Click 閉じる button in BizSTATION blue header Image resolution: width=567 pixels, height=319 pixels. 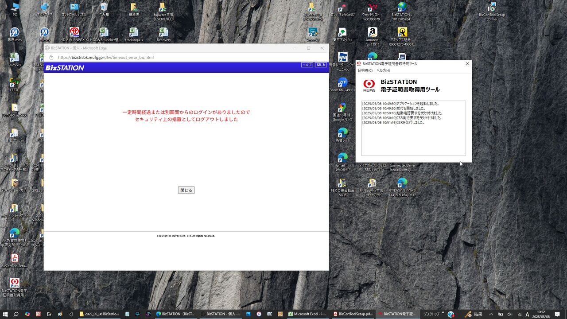[321, 65]
